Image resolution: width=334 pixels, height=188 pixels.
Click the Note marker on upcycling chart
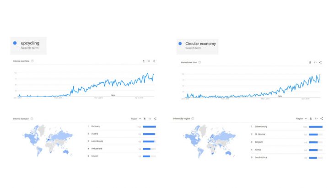113,95
